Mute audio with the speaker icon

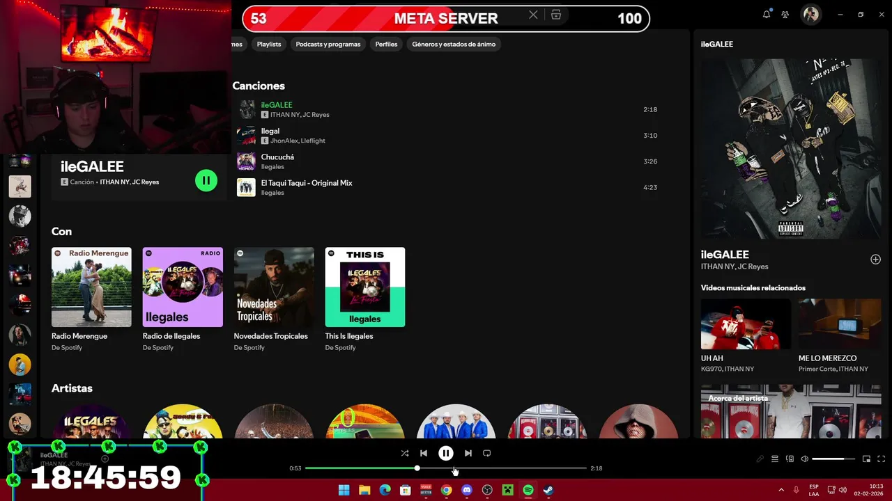pos(804,459)
